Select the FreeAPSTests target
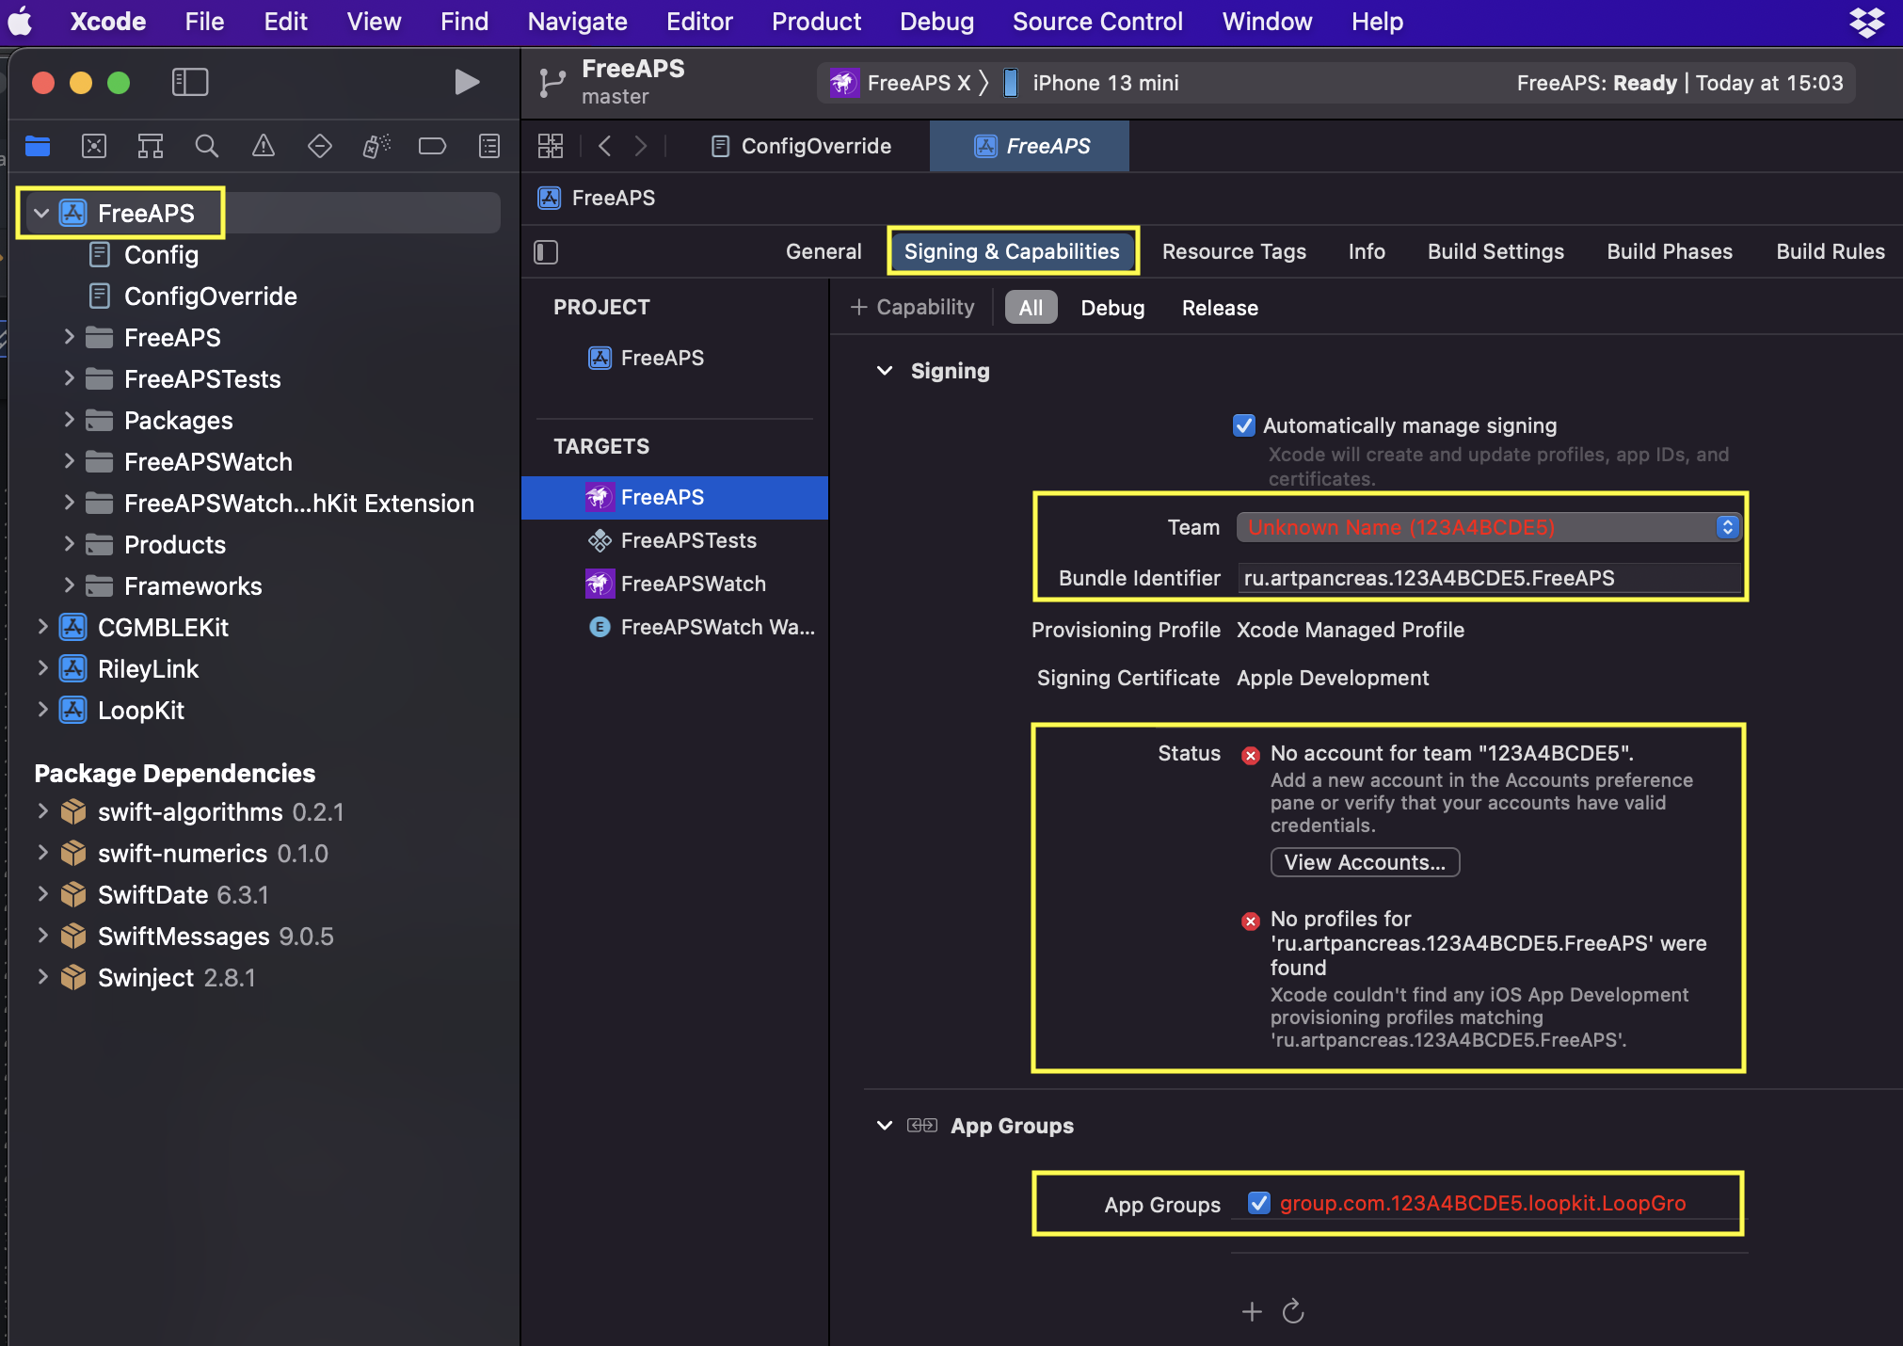Viewport: 1903px width, 1346px height. pos(673,540)
